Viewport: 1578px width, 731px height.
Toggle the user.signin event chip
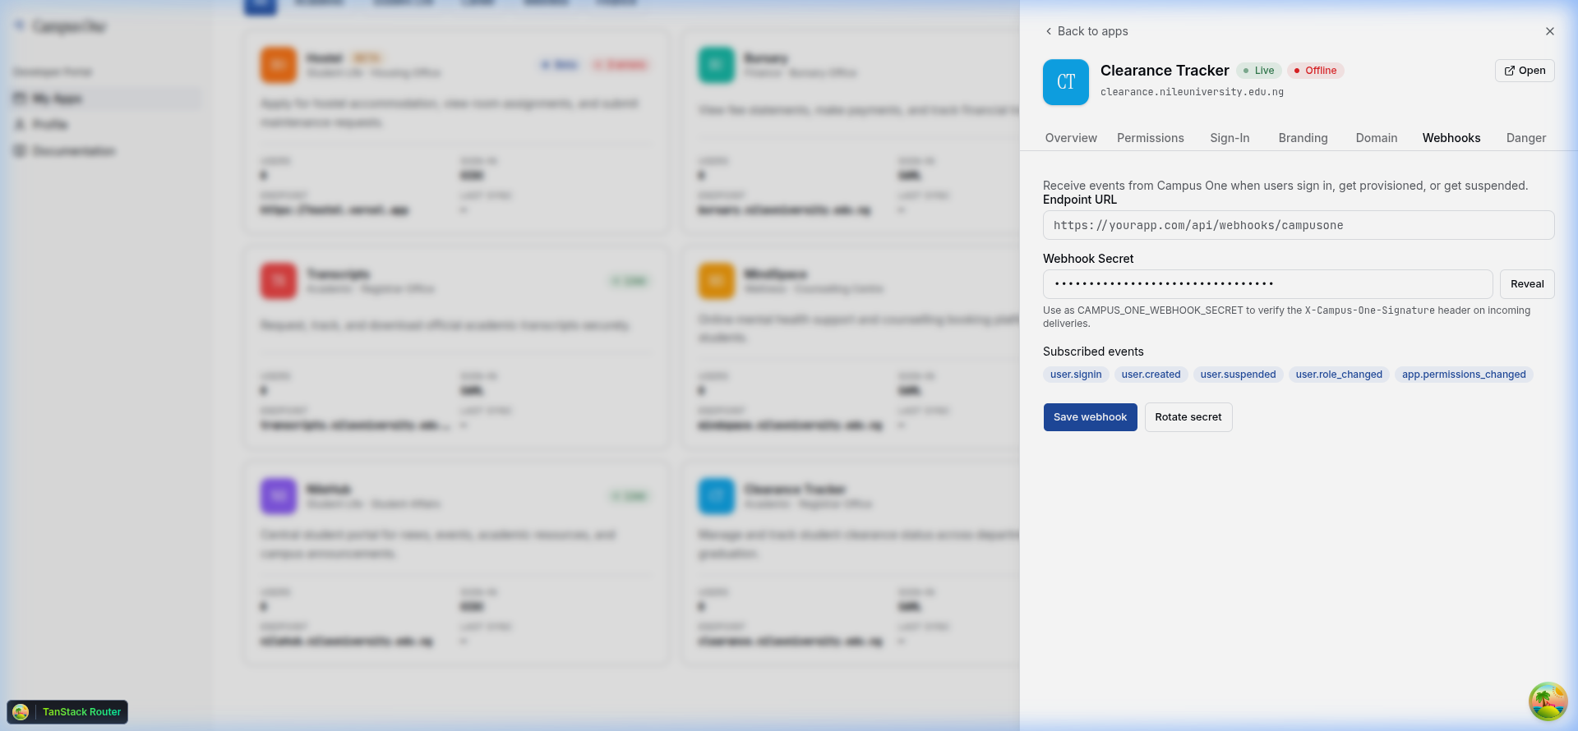click(1076, 375)
